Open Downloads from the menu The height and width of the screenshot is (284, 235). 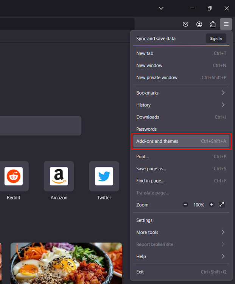tap(181, 117)
